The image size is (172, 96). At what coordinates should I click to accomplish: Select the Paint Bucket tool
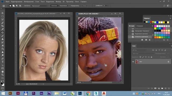tap(2, 49)
